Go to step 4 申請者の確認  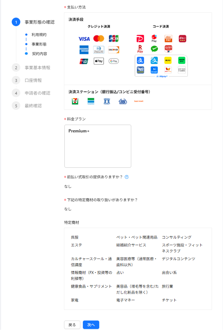coord(31,93)
